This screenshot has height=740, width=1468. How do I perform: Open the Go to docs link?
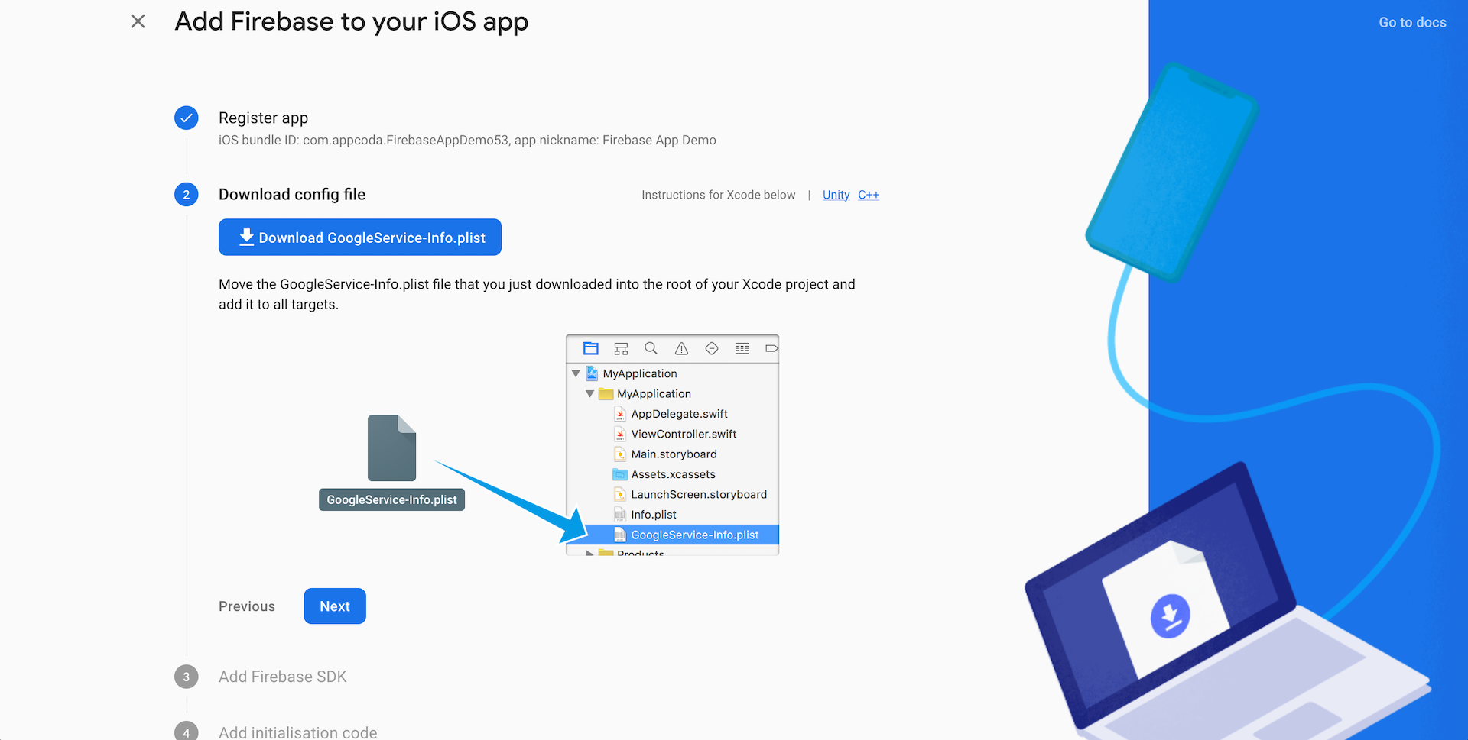point(1412,23)
